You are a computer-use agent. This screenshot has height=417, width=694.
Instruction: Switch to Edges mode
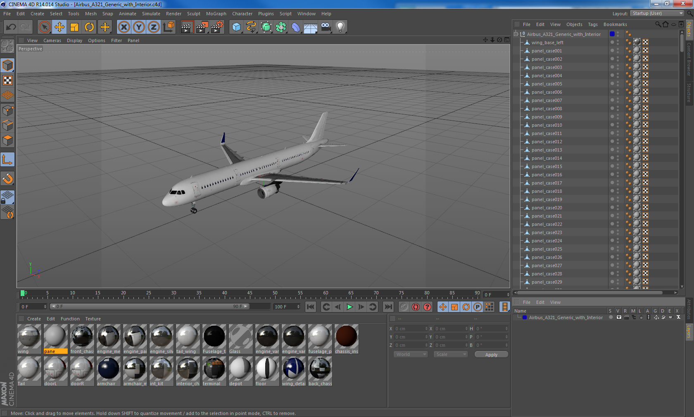[x=7, y=126]
